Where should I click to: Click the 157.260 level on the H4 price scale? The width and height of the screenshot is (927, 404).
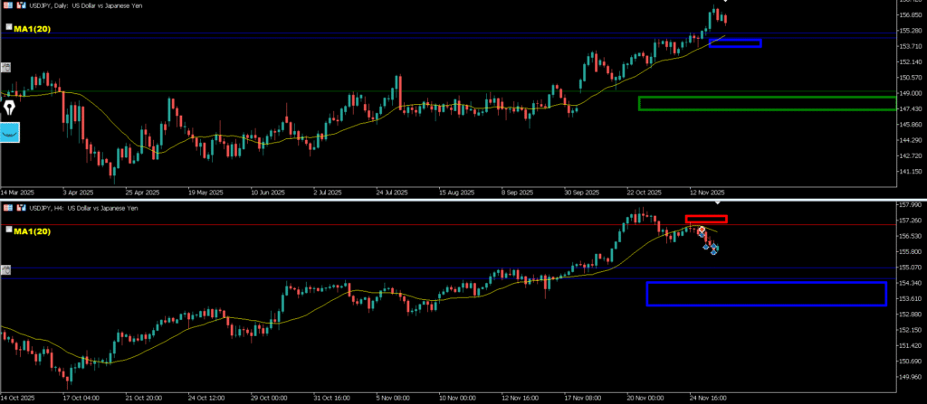(908, 221)
